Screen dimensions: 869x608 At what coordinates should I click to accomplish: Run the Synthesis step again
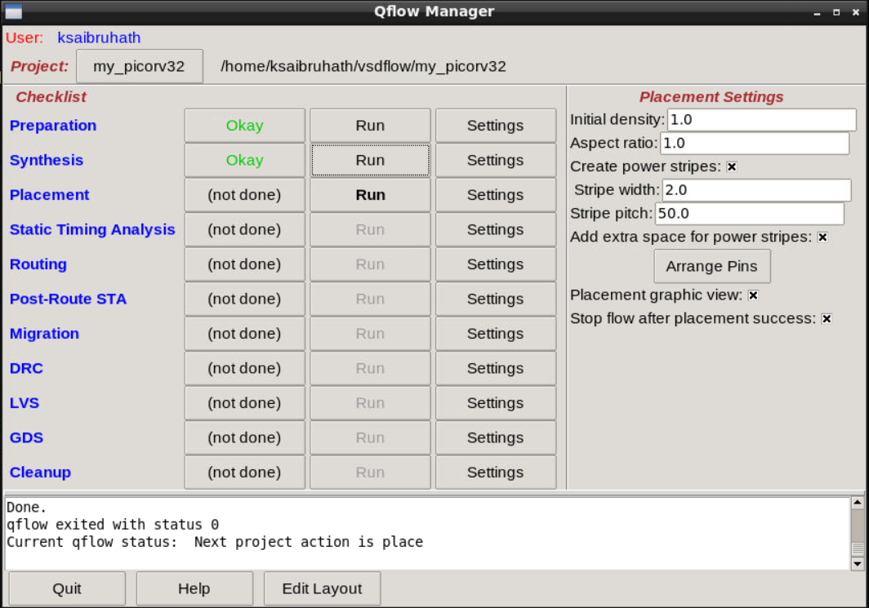[369, 160]
